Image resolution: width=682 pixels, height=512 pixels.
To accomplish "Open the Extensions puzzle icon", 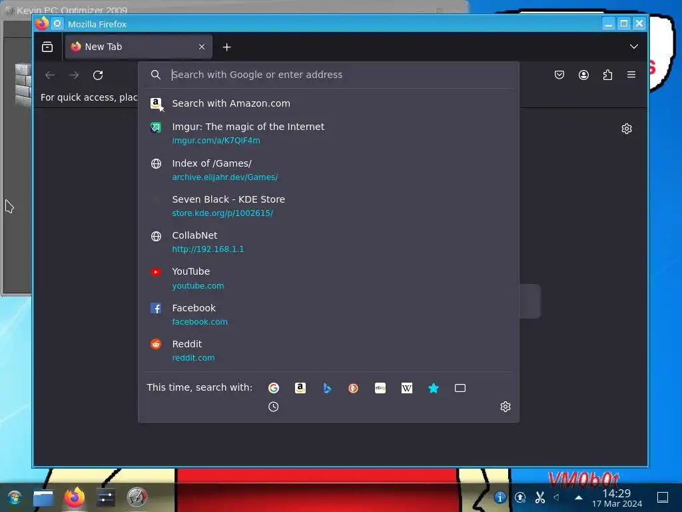I will click(x=607, y=75).
